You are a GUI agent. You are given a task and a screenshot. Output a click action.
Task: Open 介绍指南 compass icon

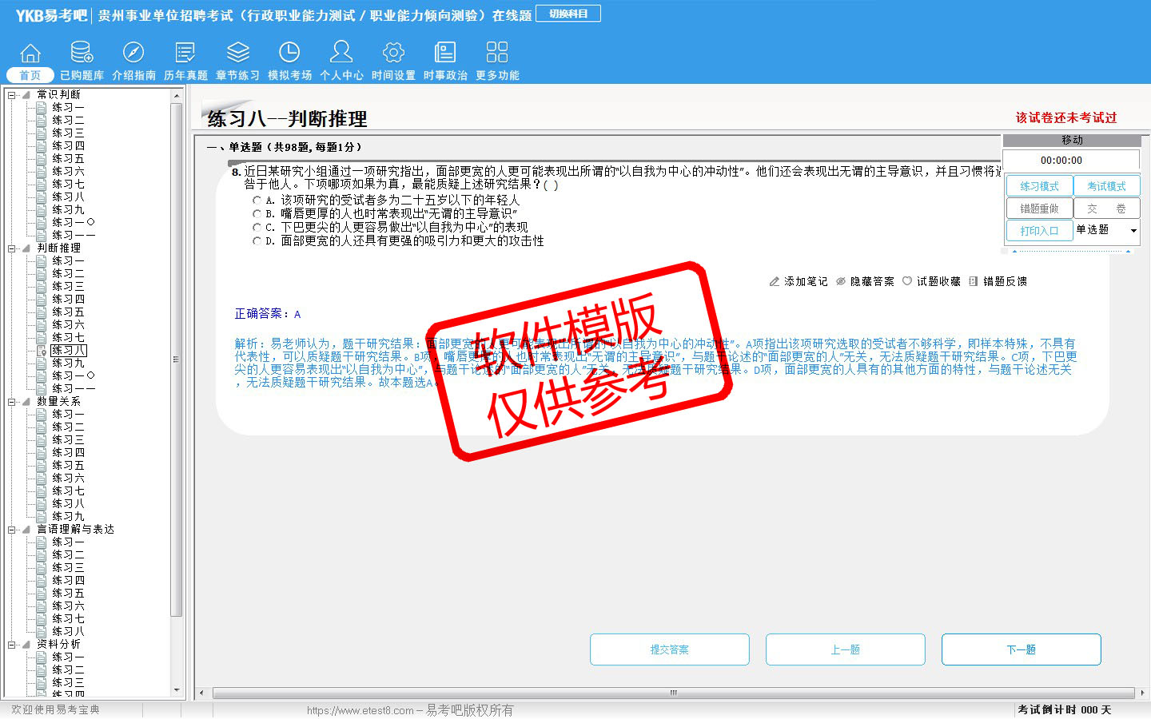[133, 54]
